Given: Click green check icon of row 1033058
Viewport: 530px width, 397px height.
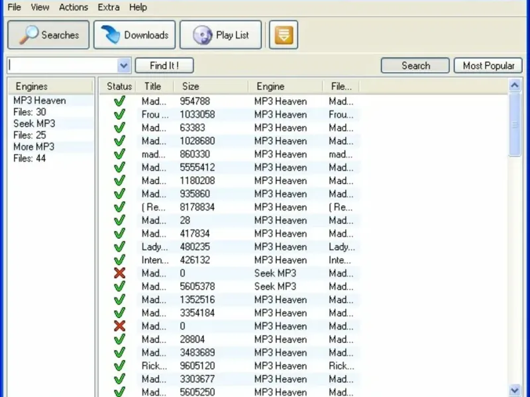Looking at the screenshot, I should [x=119, y=114].
